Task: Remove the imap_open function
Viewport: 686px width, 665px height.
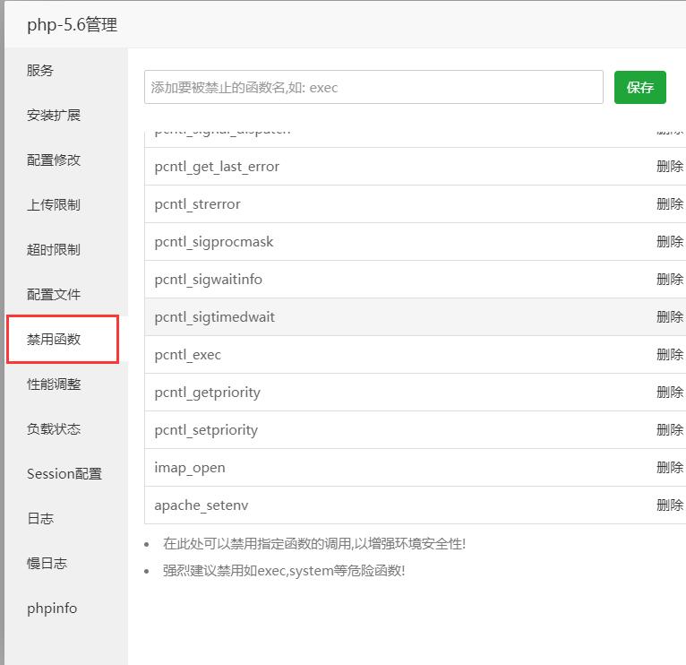Action: tap(670, 468)
